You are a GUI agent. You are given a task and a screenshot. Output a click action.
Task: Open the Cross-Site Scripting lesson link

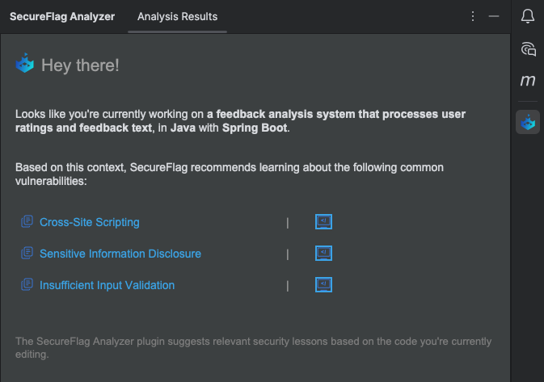point(90,222)
